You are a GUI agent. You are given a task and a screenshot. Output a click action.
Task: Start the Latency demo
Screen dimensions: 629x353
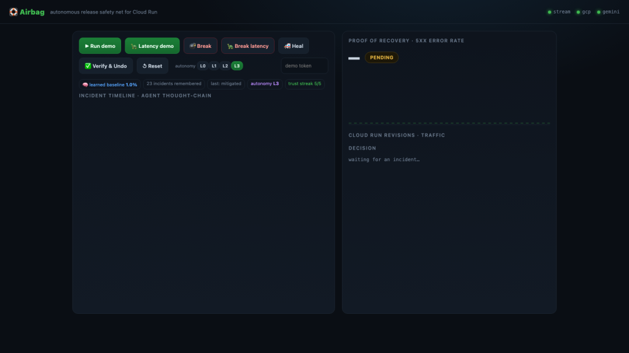click(x=152, y=46)
